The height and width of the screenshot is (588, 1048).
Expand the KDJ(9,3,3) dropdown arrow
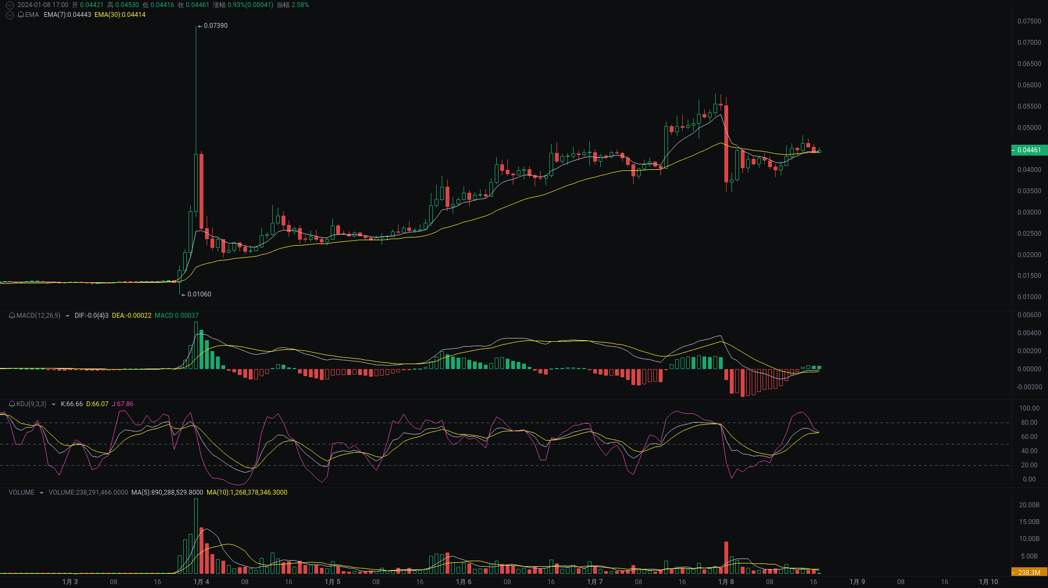click(53, 404)
